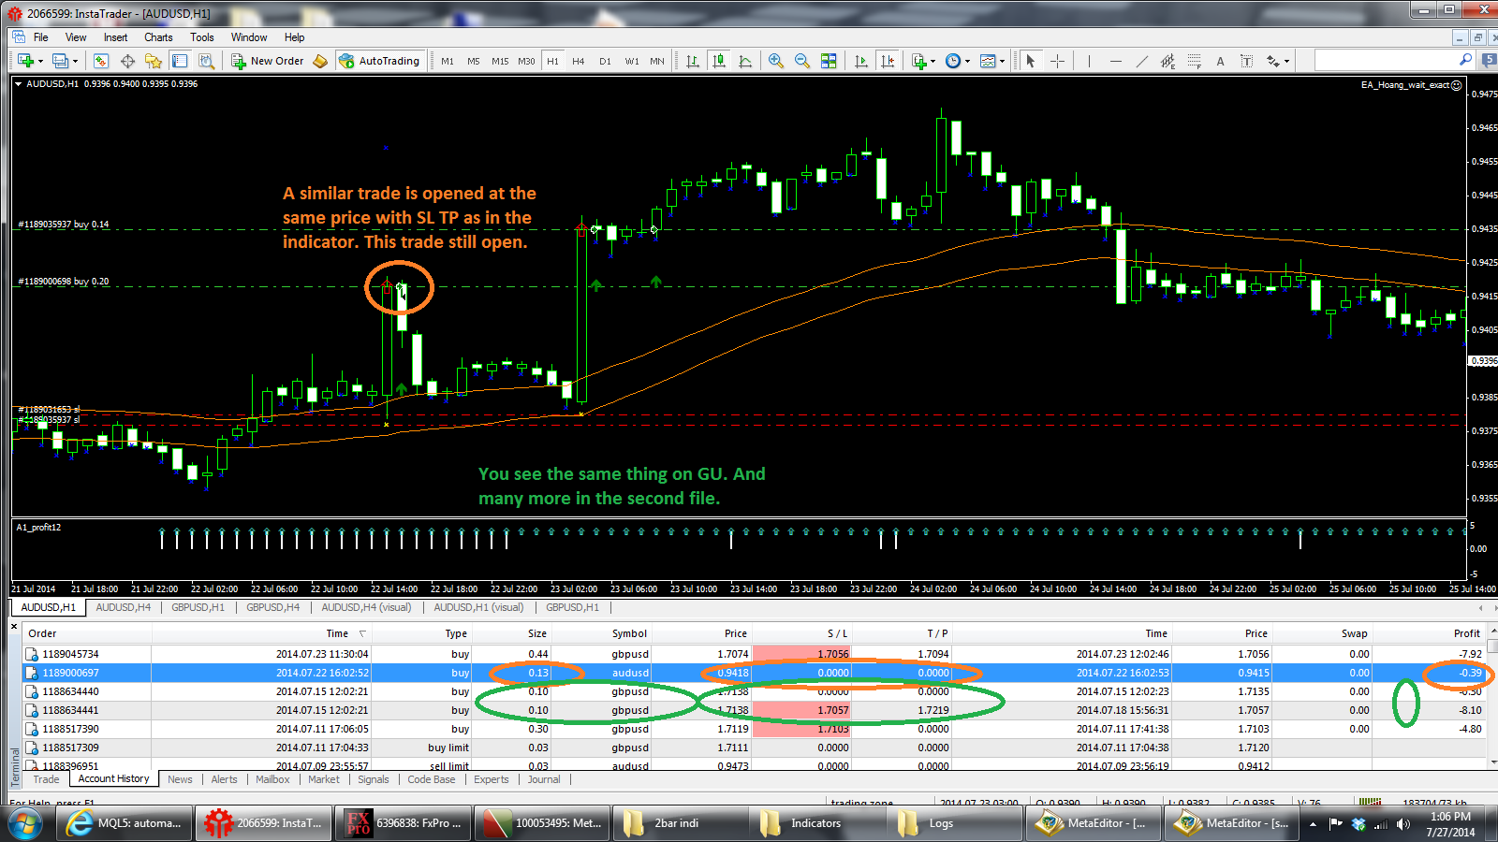Click the Zoom In magnifier icon

[x=776, y=61]
